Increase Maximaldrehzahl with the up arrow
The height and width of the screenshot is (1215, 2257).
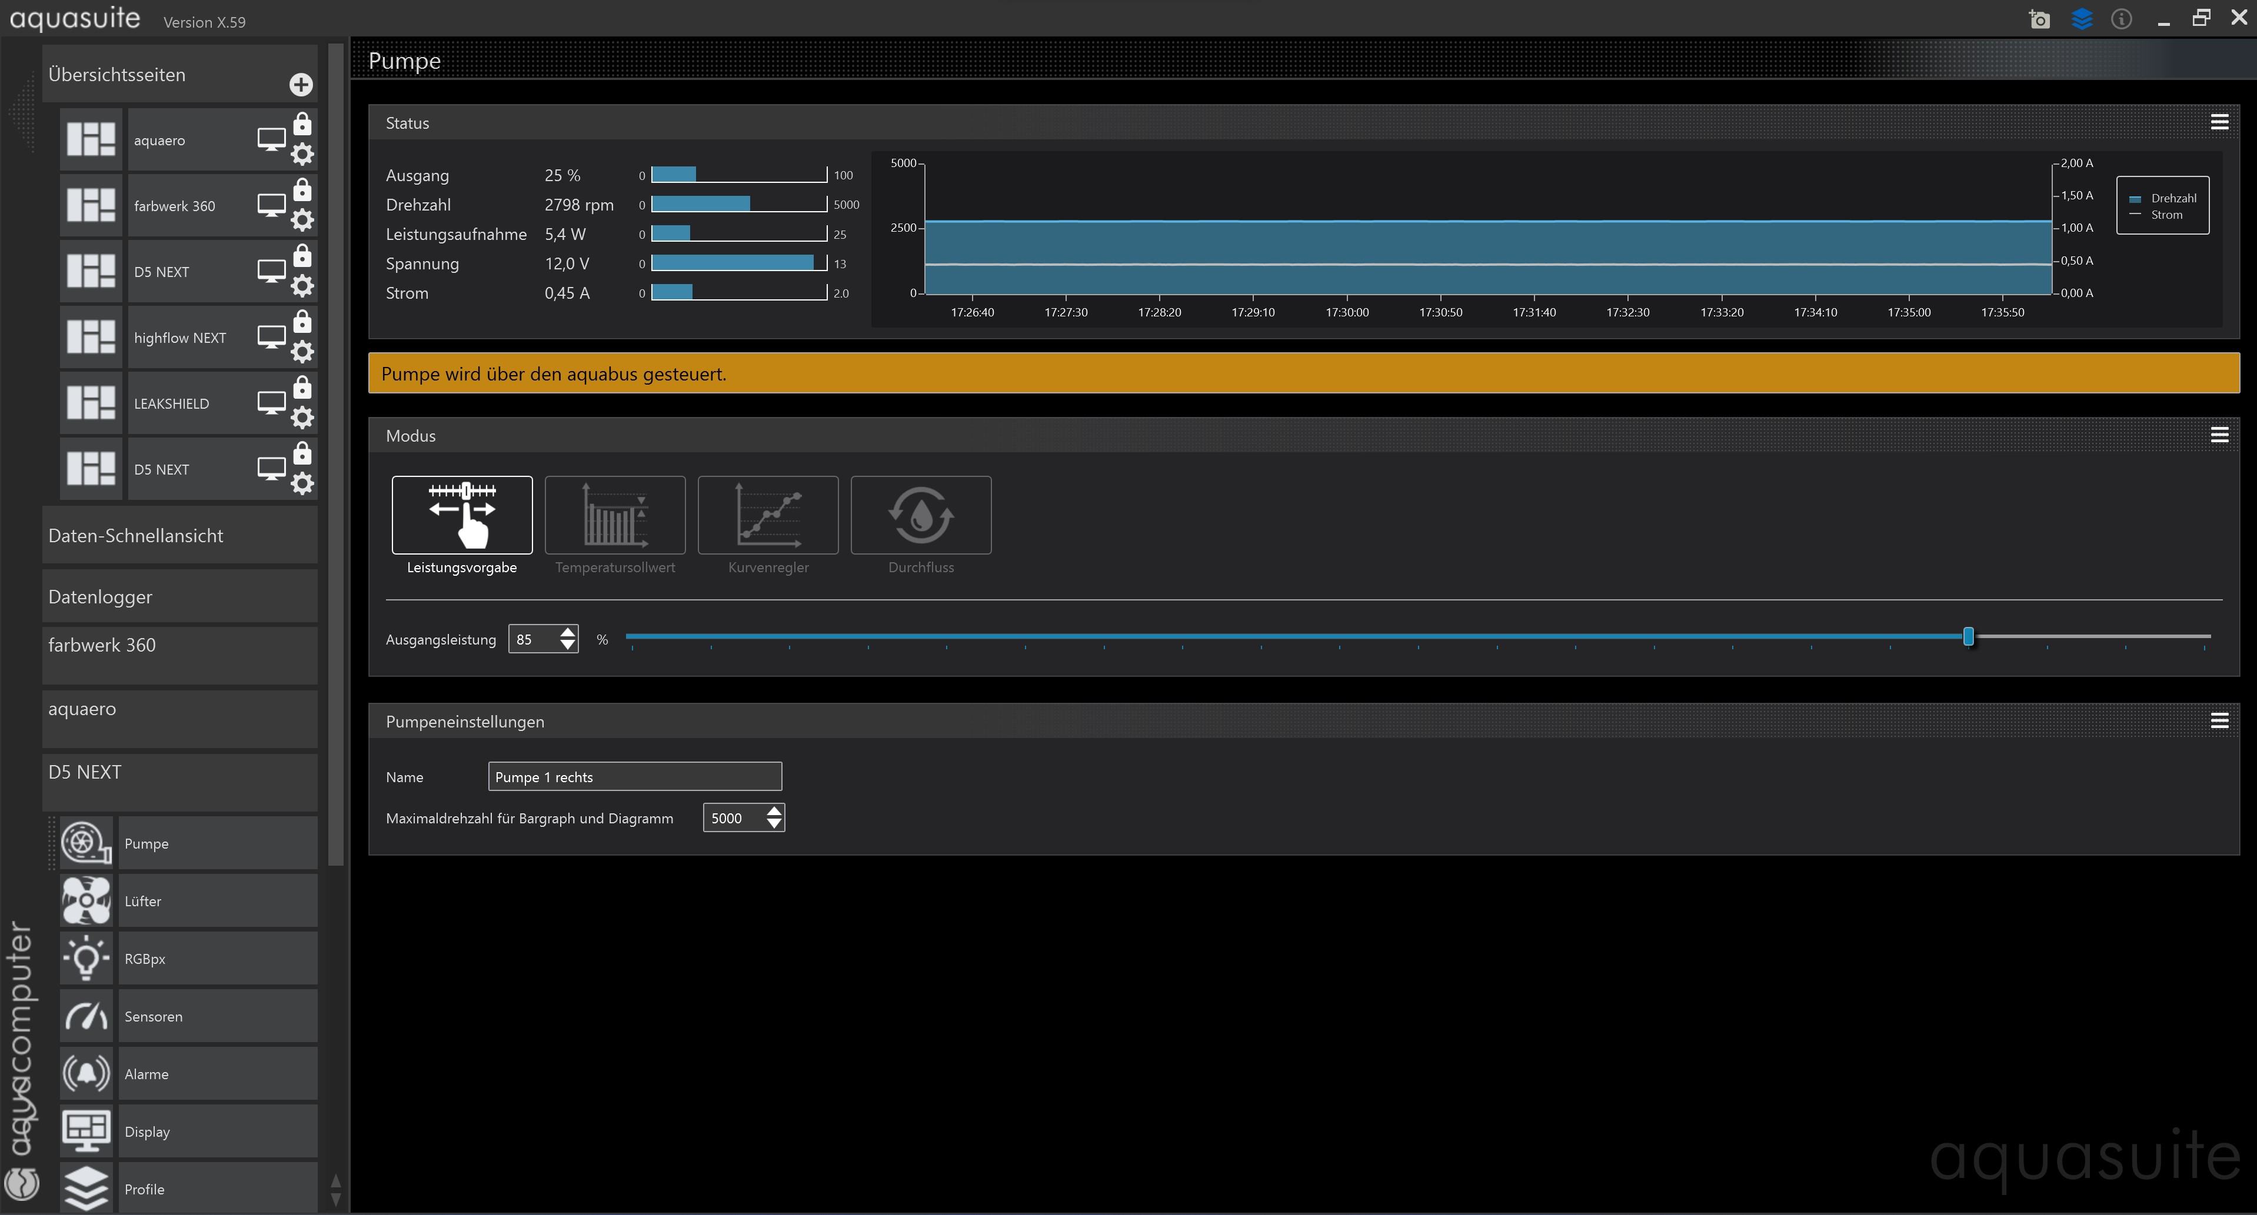pos(774,810)
